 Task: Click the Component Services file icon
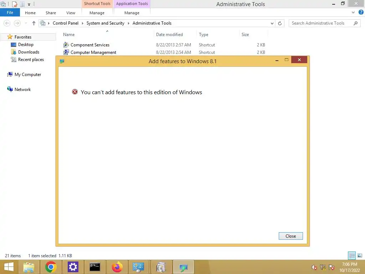point(66,45)
